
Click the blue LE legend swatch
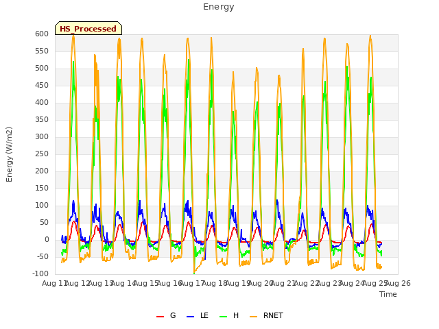(190, 317)
